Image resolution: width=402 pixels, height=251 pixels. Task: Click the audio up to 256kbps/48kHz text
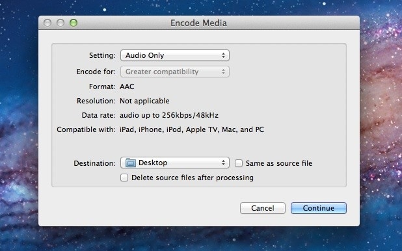coord(169,115)
